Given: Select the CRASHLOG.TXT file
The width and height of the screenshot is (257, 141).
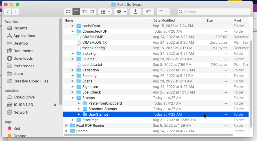Looking at the screenshot, I should tap(156, 42).
